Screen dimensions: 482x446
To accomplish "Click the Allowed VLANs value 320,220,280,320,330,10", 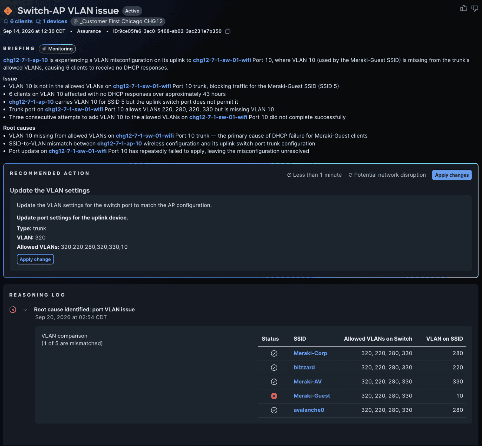I will 94,247.
